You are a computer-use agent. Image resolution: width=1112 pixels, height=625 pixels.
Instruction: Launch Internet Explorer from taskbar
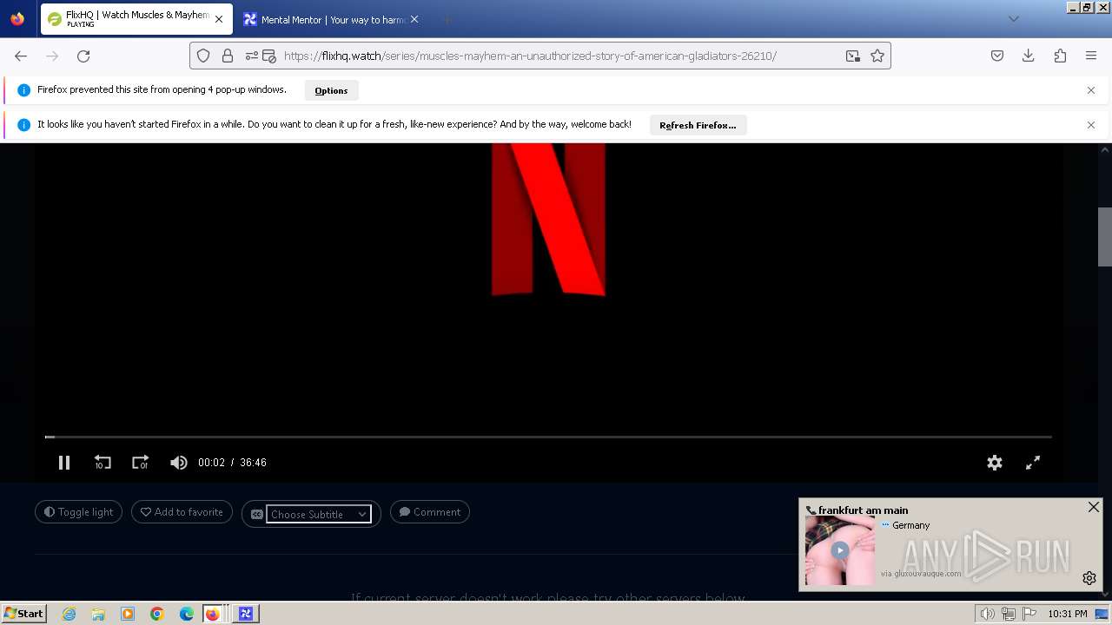click(x=69, y=614)
